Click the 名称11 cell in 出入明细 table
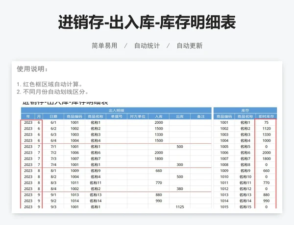 tap(95, 182)
